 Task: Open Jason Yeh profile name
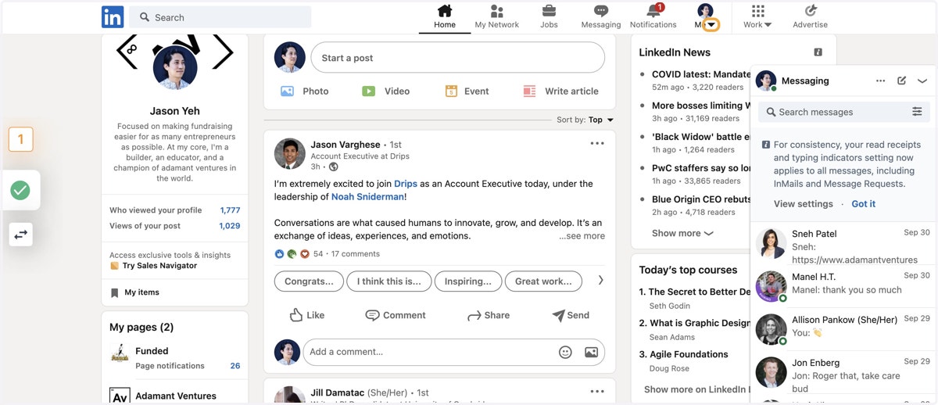[x=174, y=111]
